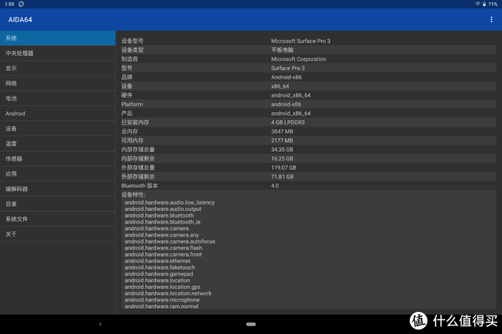Click the 设备 row value x86_64
Viewport: 502px width, 334px height.
point(280,86)
